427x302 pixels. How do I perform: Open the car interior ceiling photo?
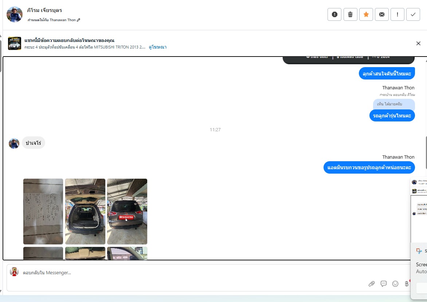pyautogui.click(x=85, y=253)
